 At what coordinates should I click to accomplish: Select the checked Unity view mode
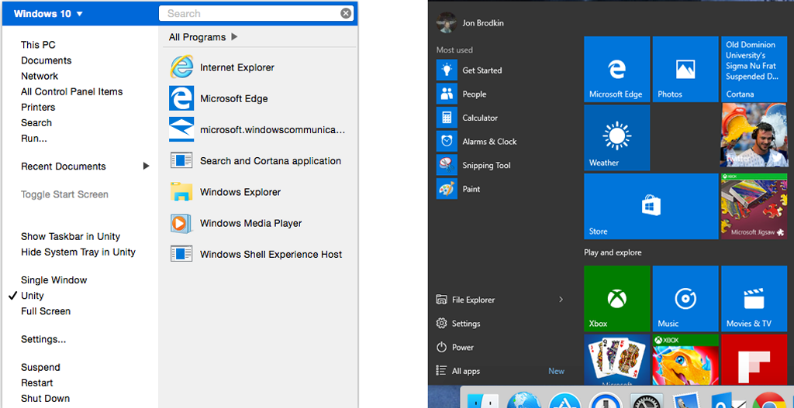point(33,296)
